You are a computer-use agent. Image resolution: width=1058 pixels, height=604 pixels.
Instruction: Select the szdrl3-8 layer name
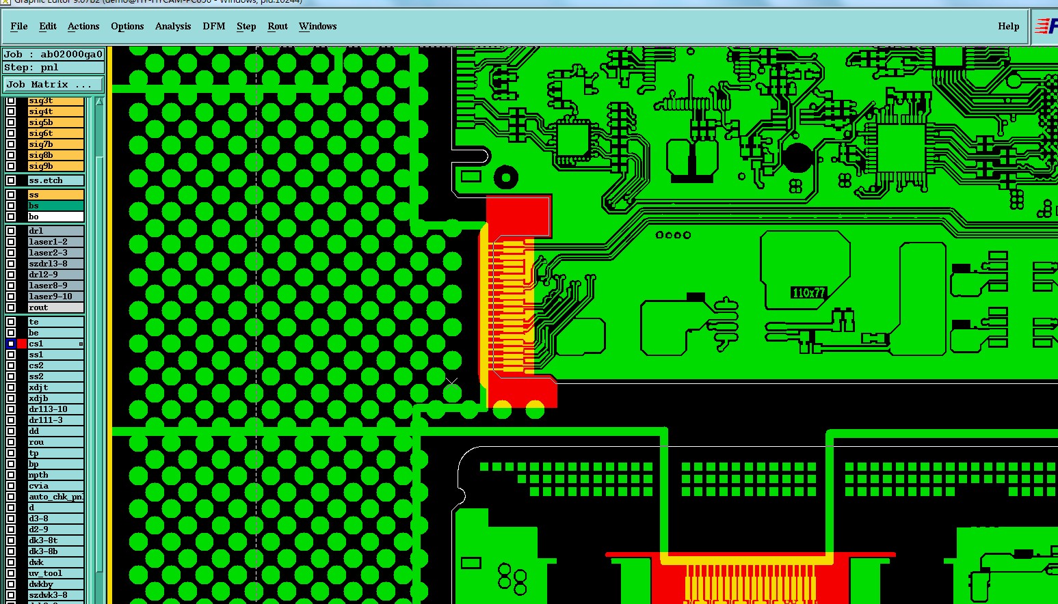(x=55, y=264)
